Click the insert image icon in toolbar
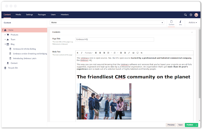 tap(133, 53)
